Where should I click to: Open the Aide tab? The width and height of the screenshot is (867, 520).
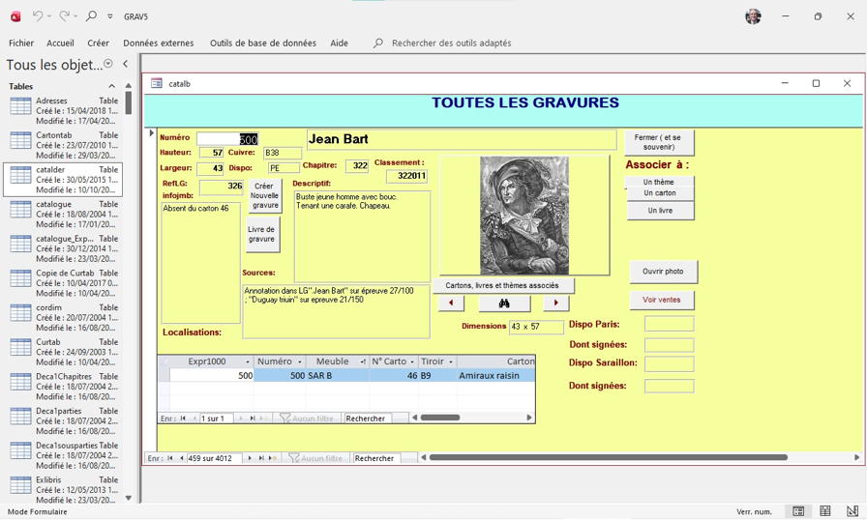click(339, 43)
